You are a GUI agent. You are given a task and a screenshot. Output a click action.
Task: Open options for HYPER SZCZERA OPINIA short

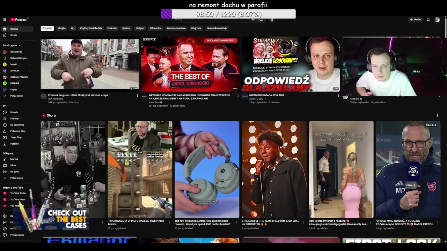(169, 222)
